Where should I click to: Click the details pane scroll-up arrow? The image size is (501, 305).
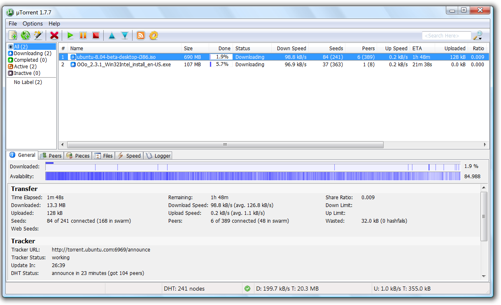484,187
